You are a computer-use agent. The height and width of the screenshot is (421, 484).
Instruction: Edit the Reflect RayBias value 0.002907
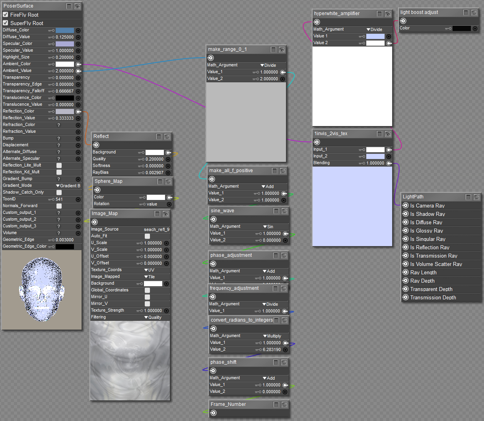(154, 173)
